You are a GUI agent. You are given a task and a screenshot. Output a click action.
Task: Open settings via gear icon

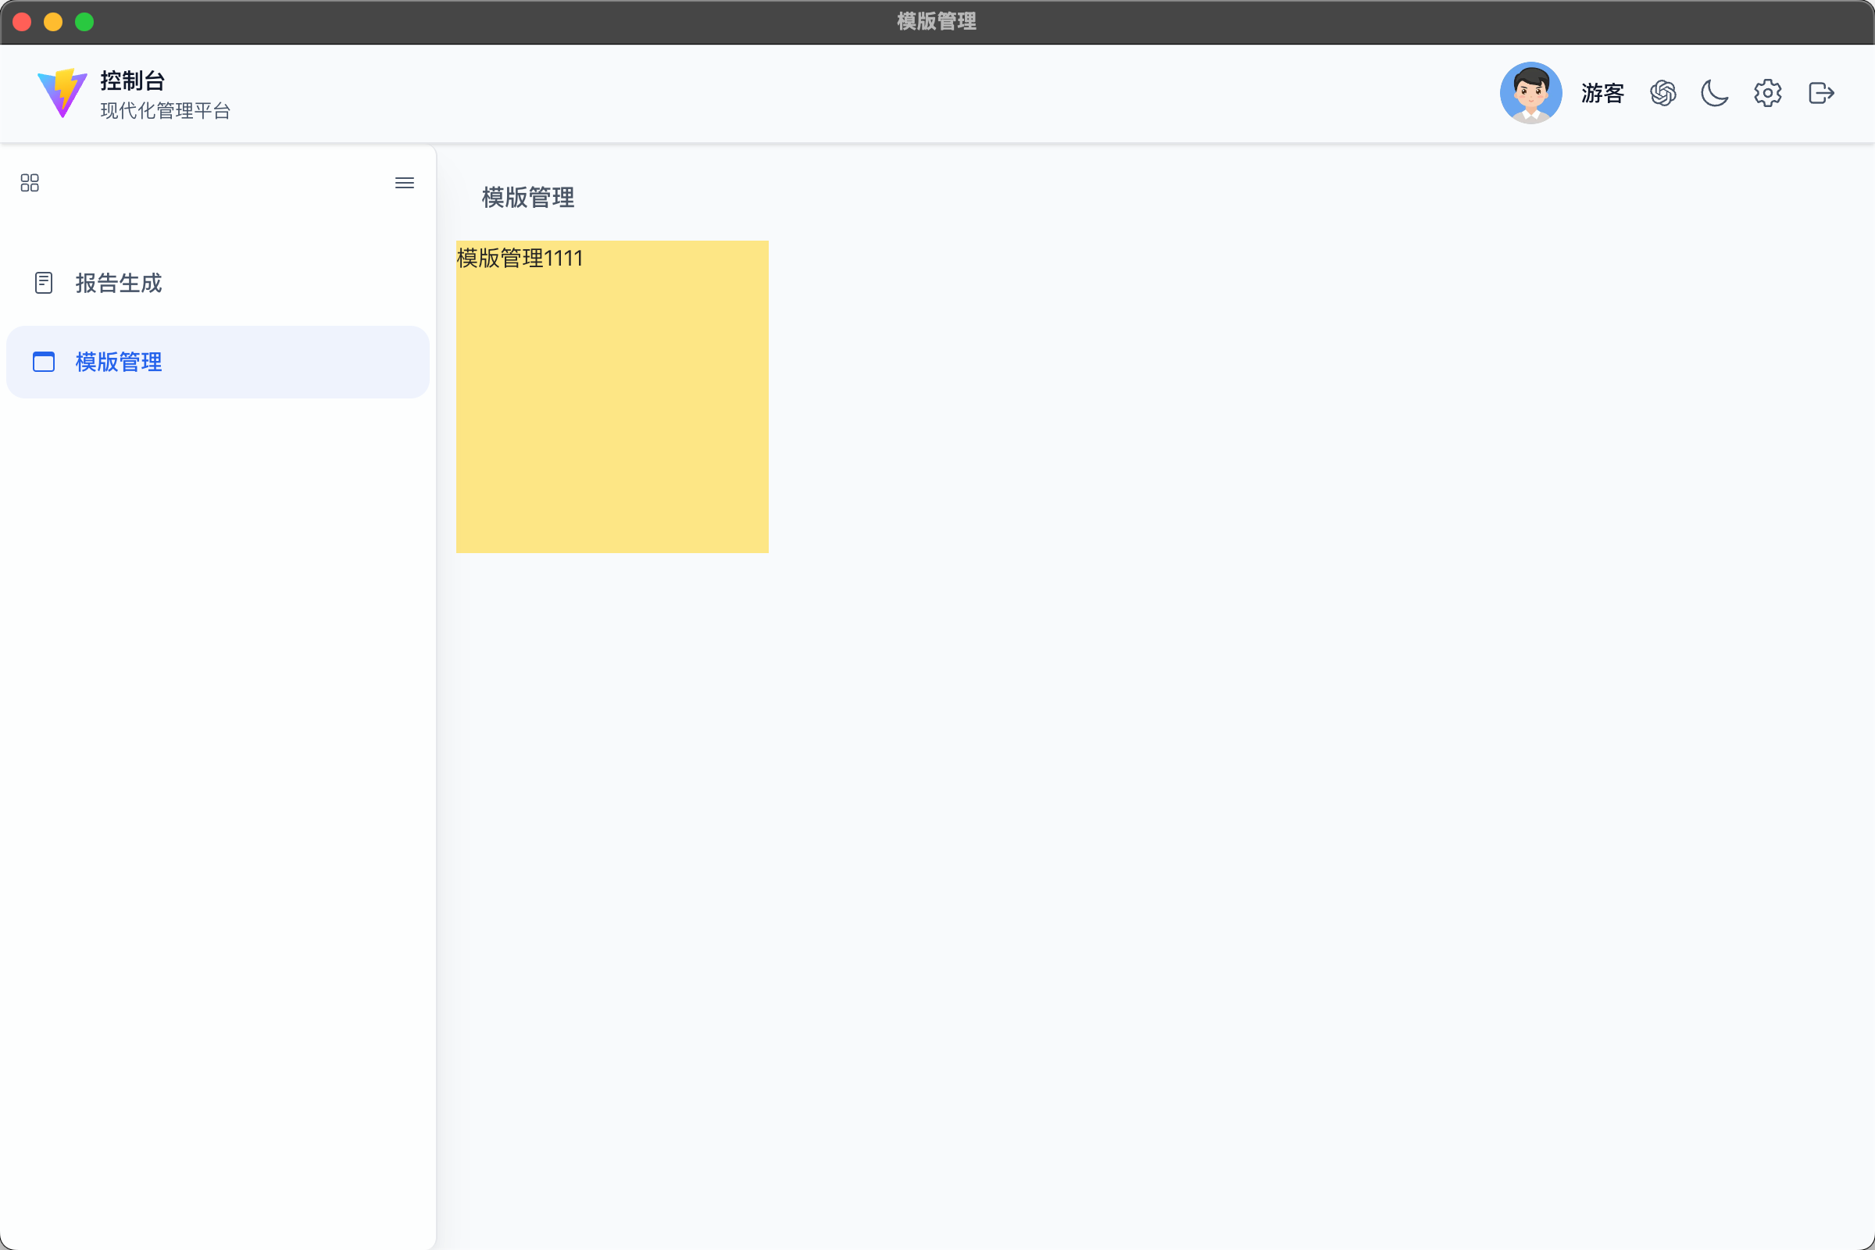(x=1767, y=93)
